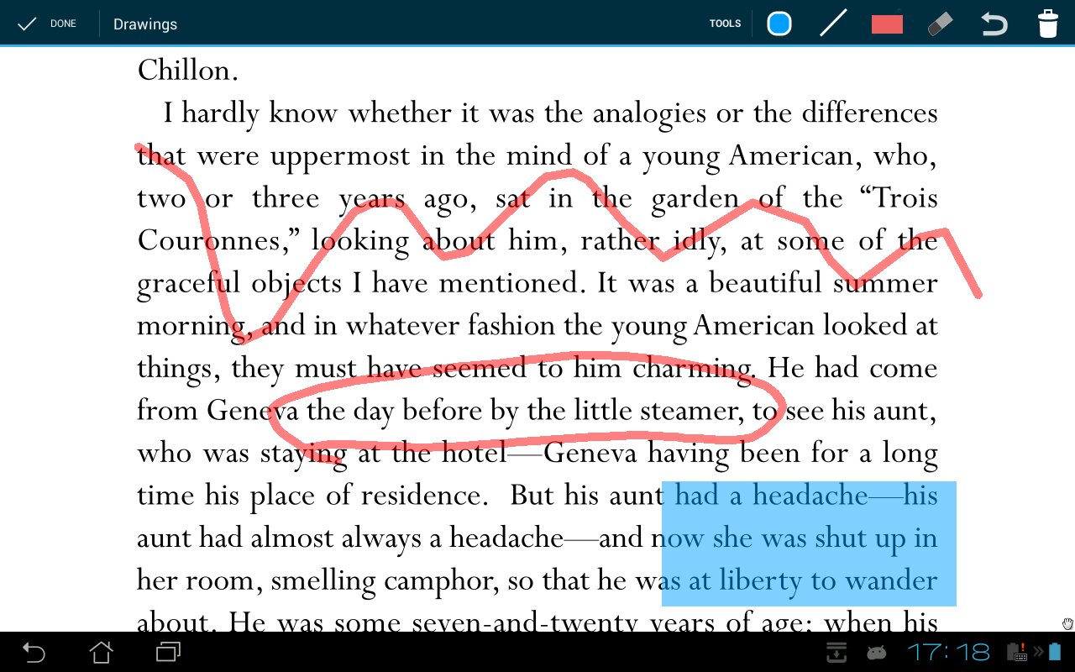Undo the last drawing stroke

point(994,24)
